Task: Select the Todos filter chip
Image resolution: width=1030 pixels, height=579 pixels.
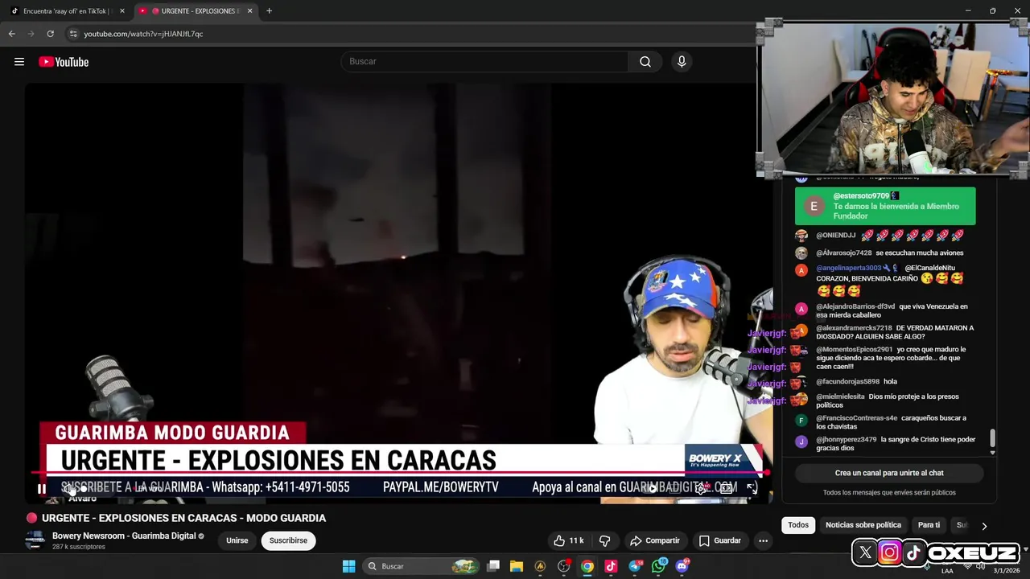Action: [798, 525]
